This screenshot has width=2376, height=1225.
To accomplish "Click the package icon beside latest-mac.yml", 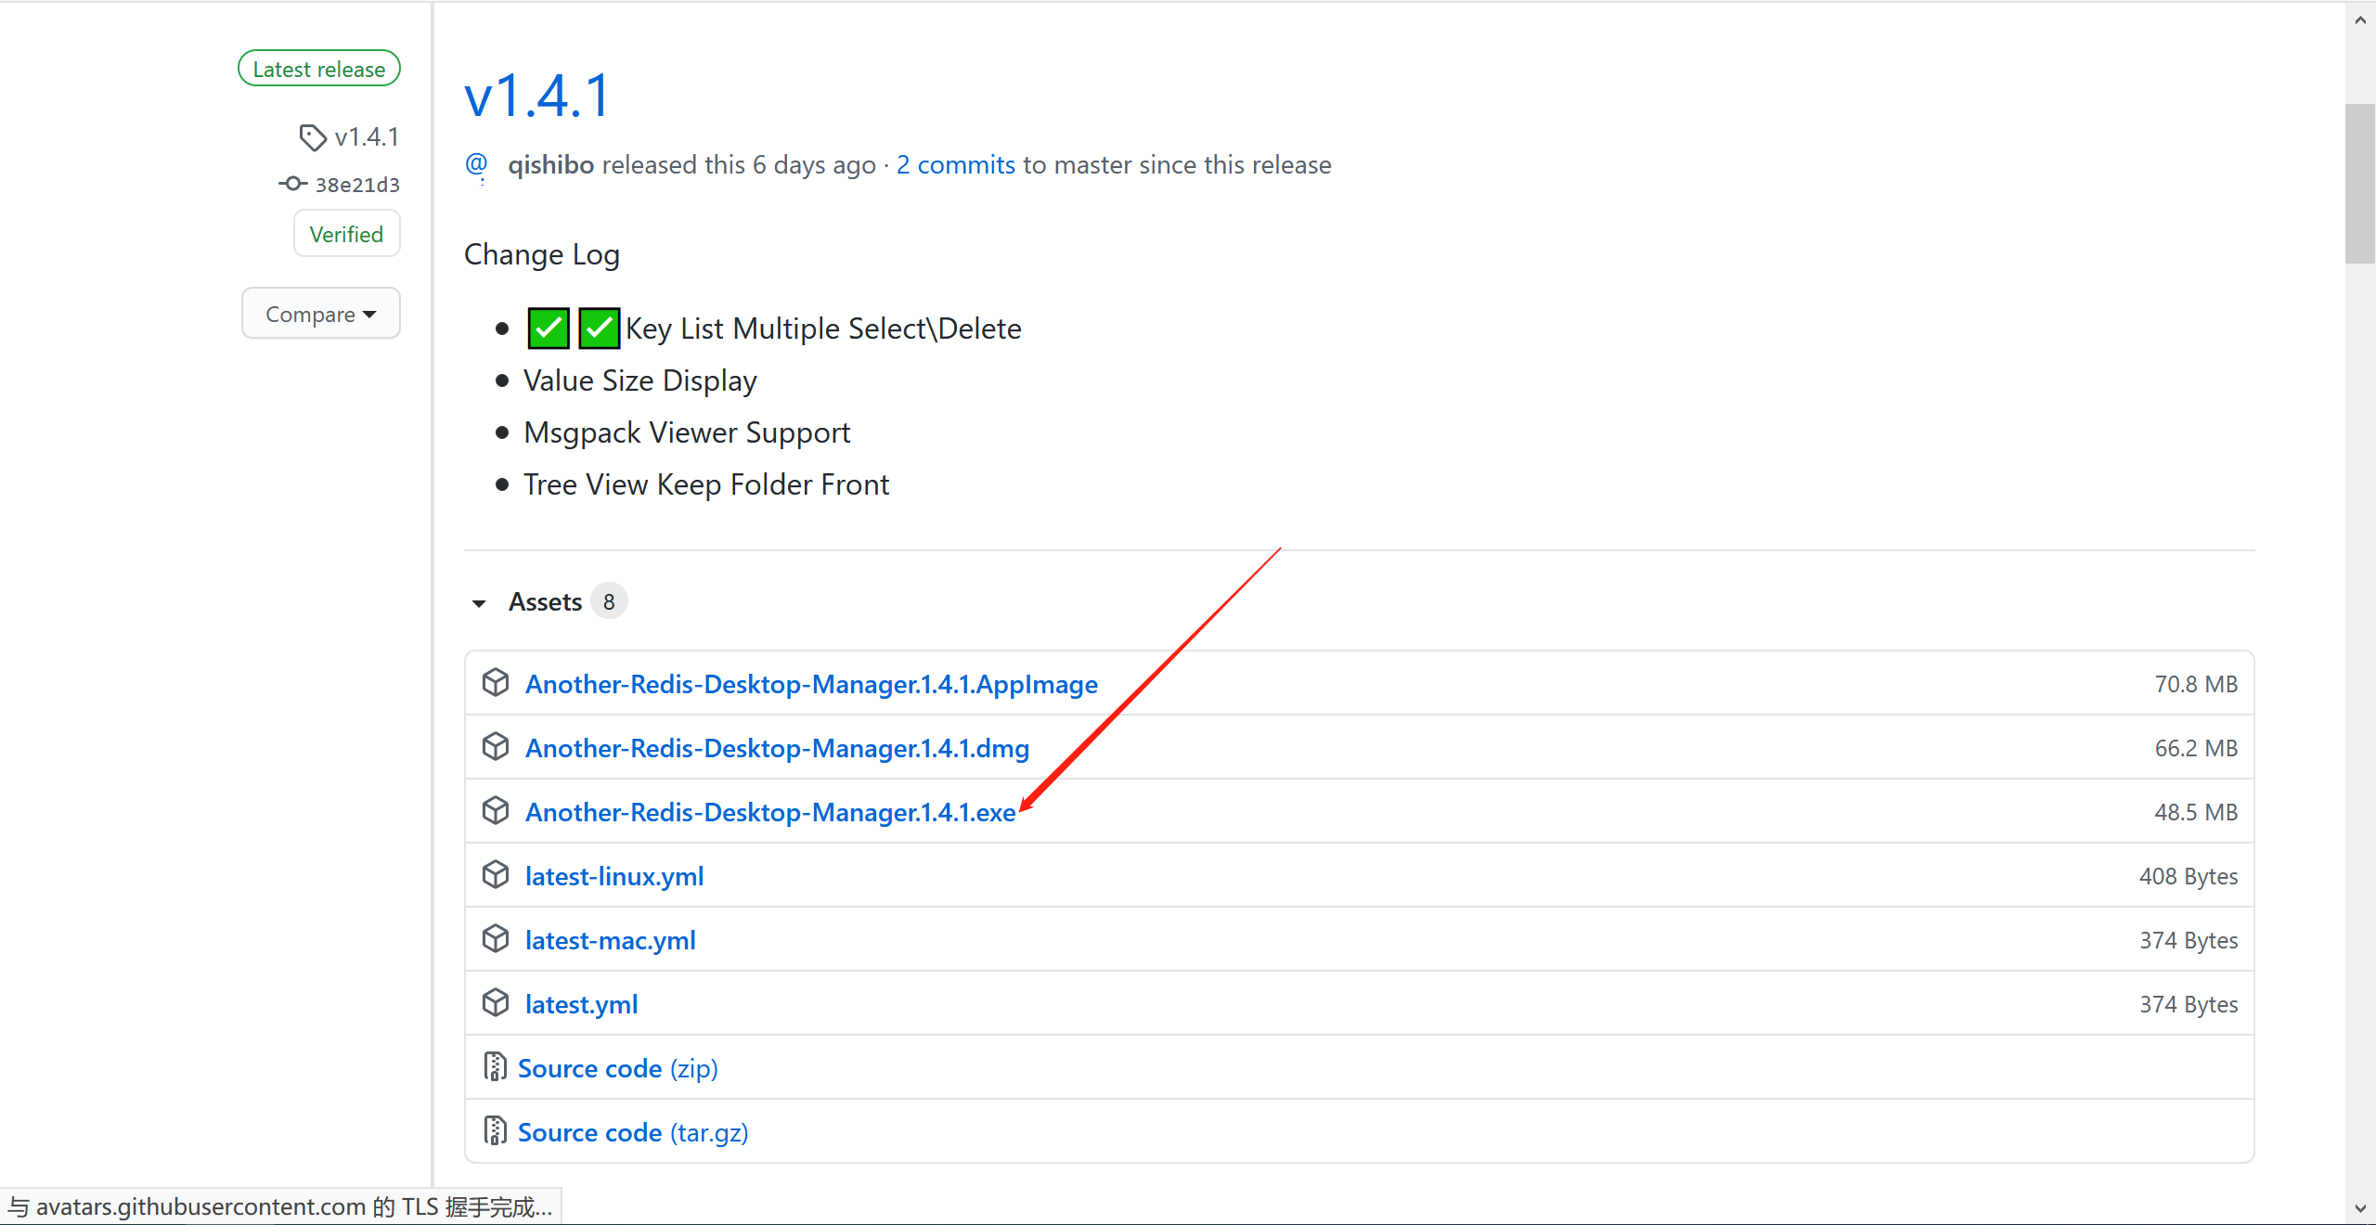I will pyautogui.click(x=496, y=939).
